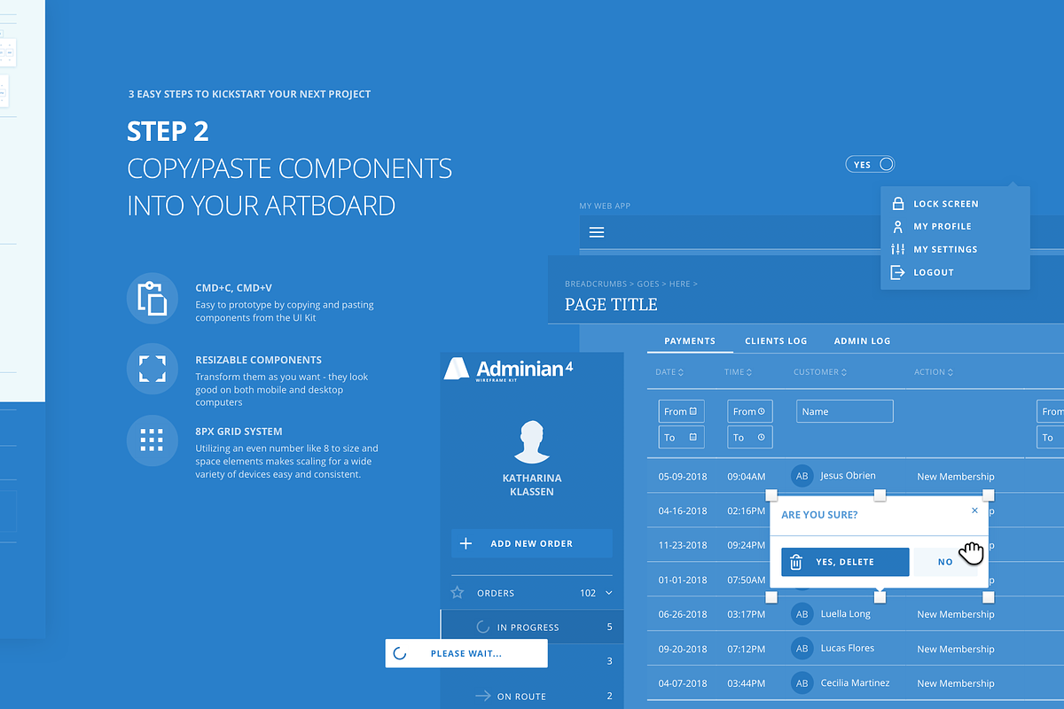Close the Are You Sure dialog
Screen dimensions: 1064x709
tap(974, 510)
